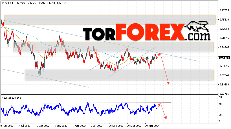This screenshot has height=129, width=231.
Task: Click the RSI 100 scale label
Action: pyautogui.click(x=221, y=97)
